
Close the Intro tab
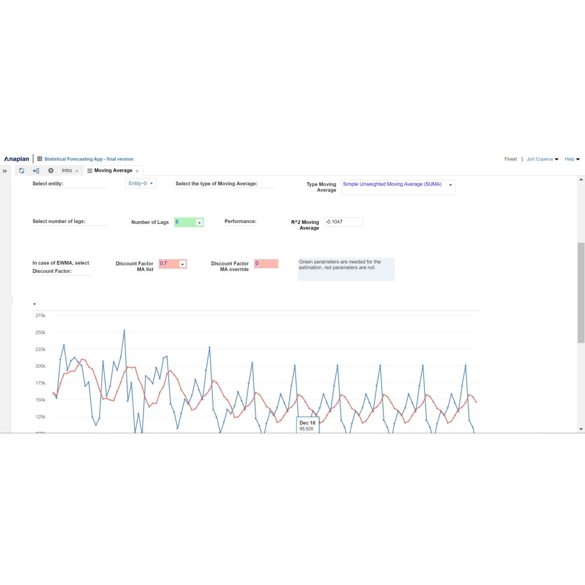tap(77, 171)
